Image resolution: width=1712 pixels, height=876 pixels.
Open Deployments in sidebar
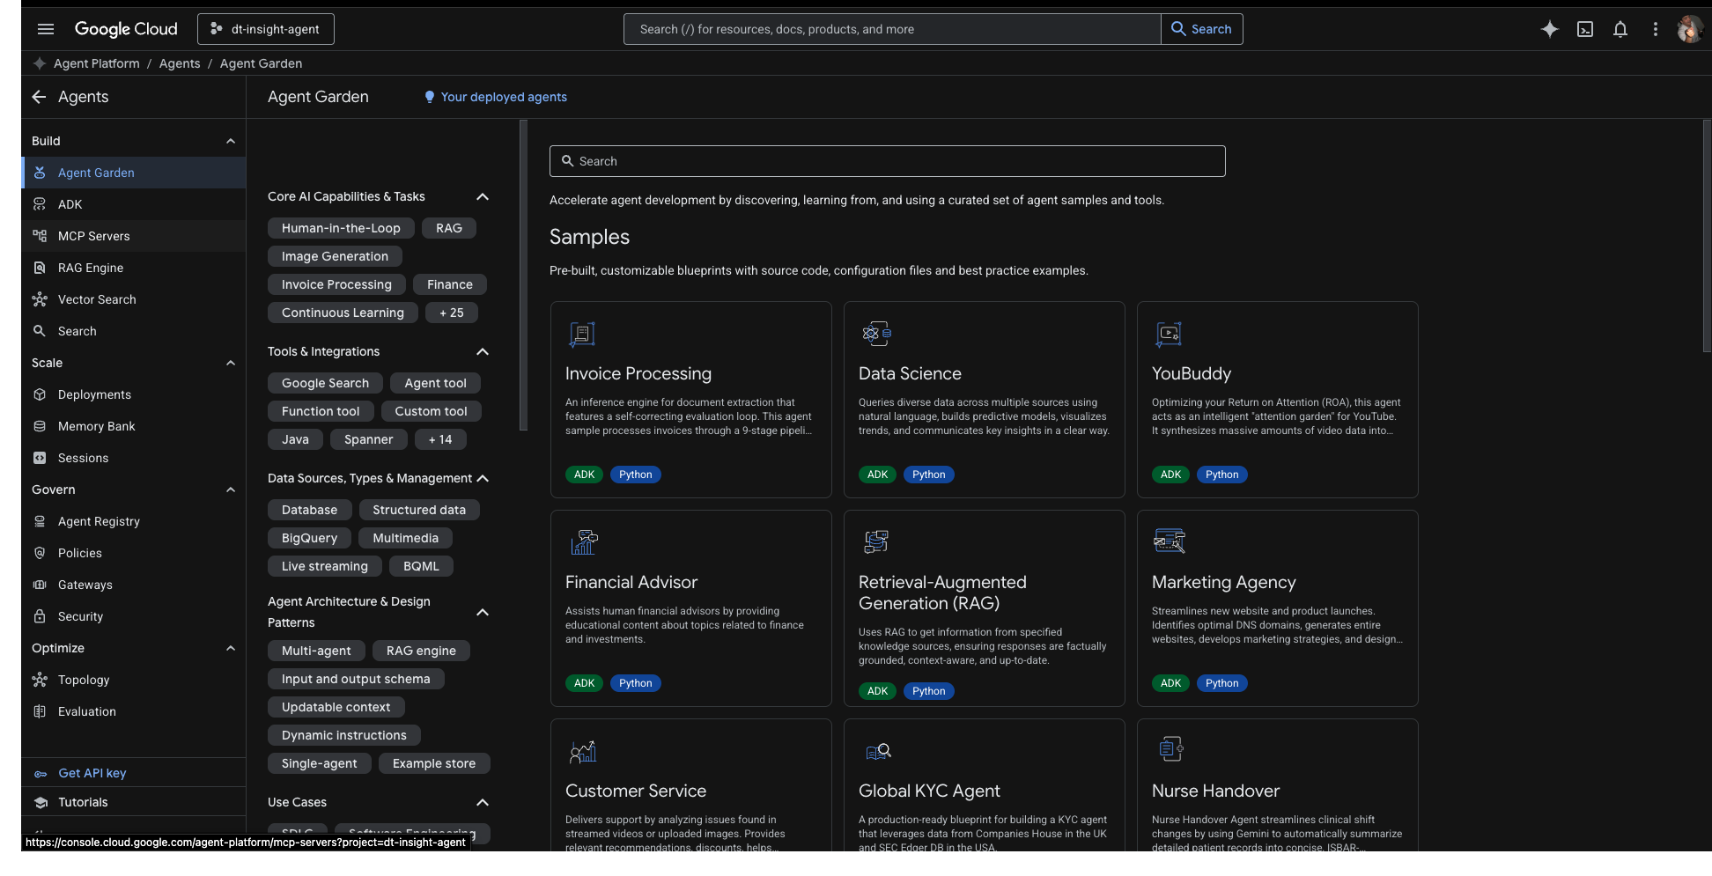tap(134, 394)
